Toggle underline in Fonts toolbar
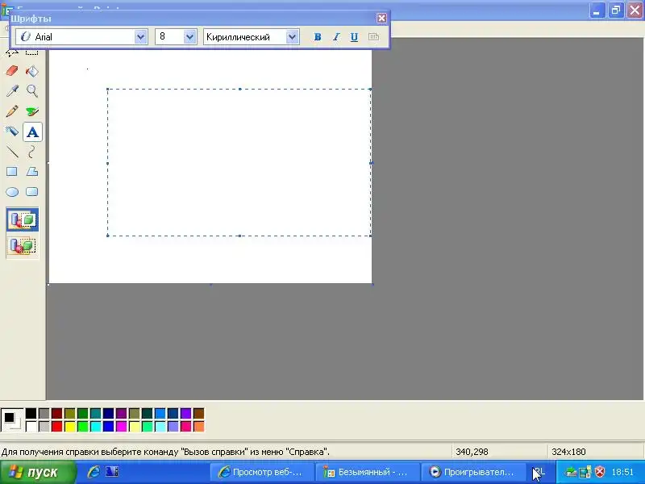This screenshot has width=645, height=484. 354,37
